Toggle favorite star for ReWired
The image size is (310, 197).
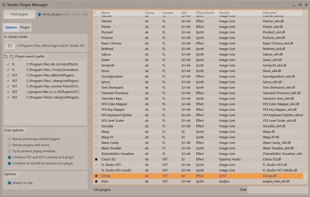[x=96, y=49]
